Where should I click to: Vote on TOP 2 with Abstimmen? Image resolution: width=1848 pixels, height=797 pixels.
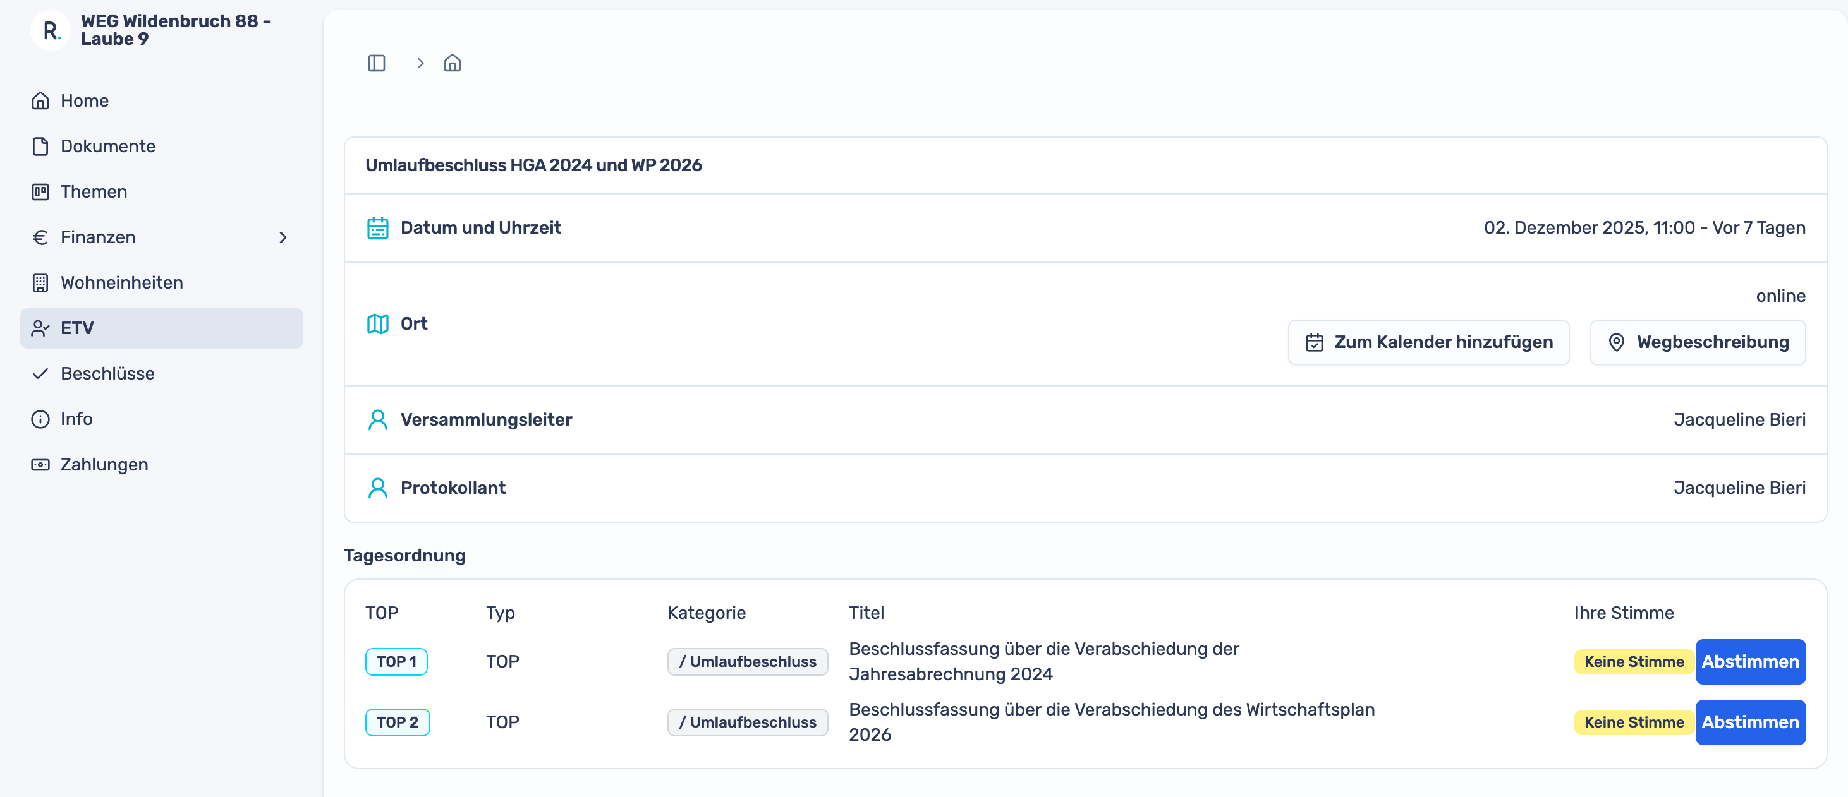(x=1749, y=722)
